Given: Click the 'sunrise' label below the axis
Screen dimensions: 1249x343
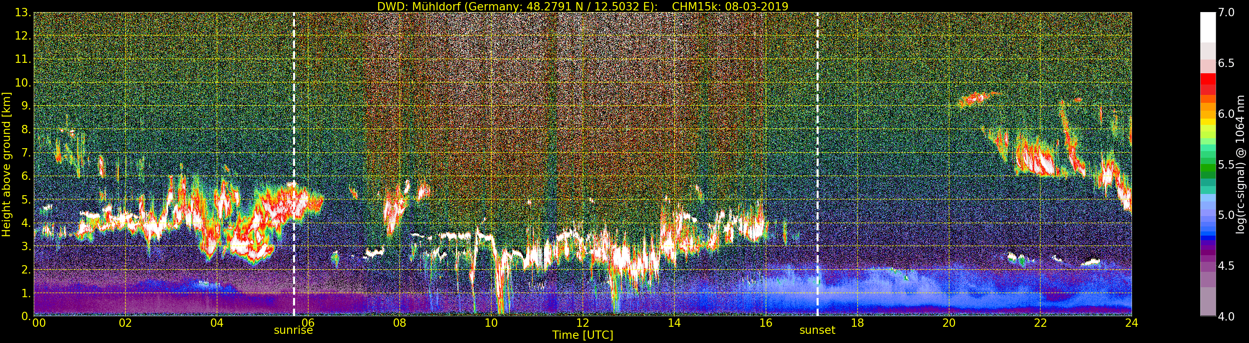Looking at the screenshot, I should [293, 331].
